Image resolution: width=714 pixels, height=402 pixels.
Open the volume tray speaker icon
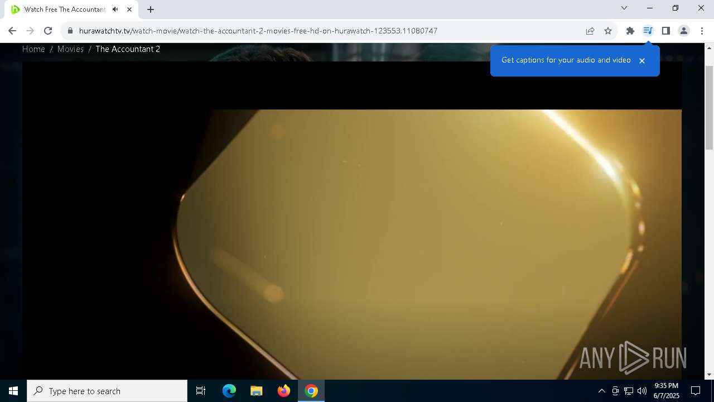coord(642,391)
